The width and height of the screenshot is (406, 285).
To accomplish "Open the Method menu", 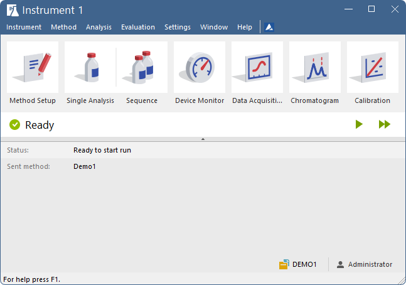I will 64,27.
